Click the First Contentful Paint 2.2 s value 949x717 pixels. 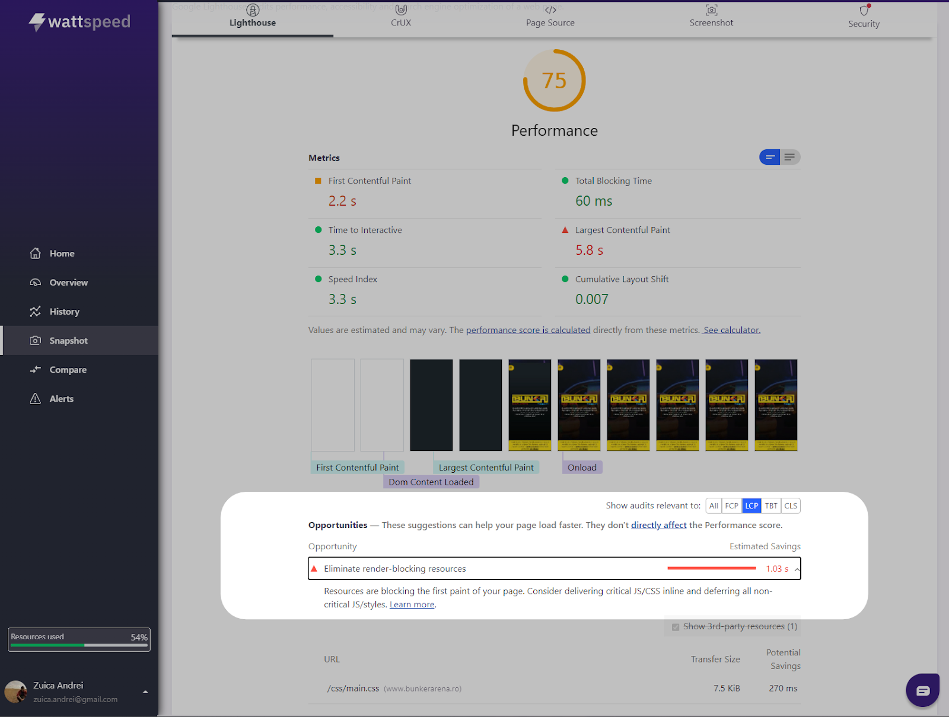point(342,201)
